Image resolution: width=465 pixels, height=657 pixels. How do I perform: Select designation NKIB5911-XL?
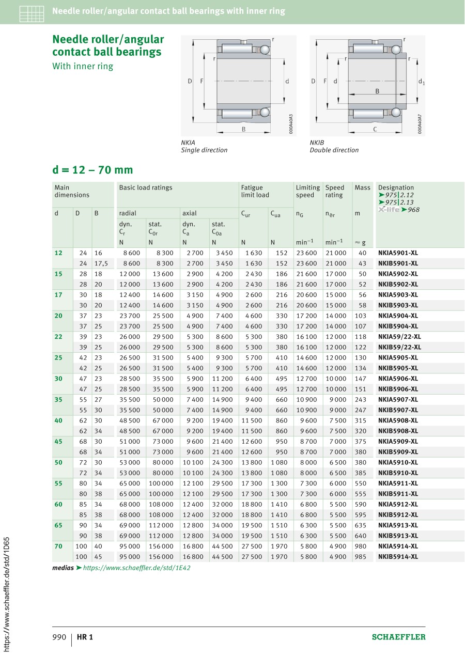[398, 494]
